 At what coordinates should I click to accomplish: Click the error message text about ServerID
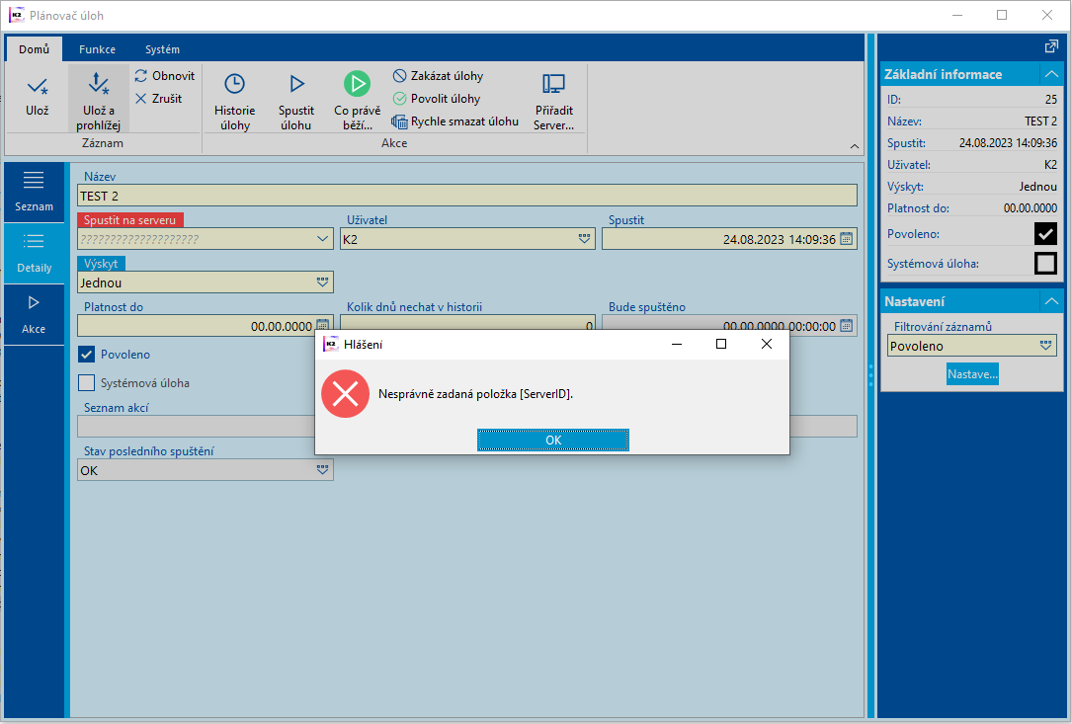(476, 394)
